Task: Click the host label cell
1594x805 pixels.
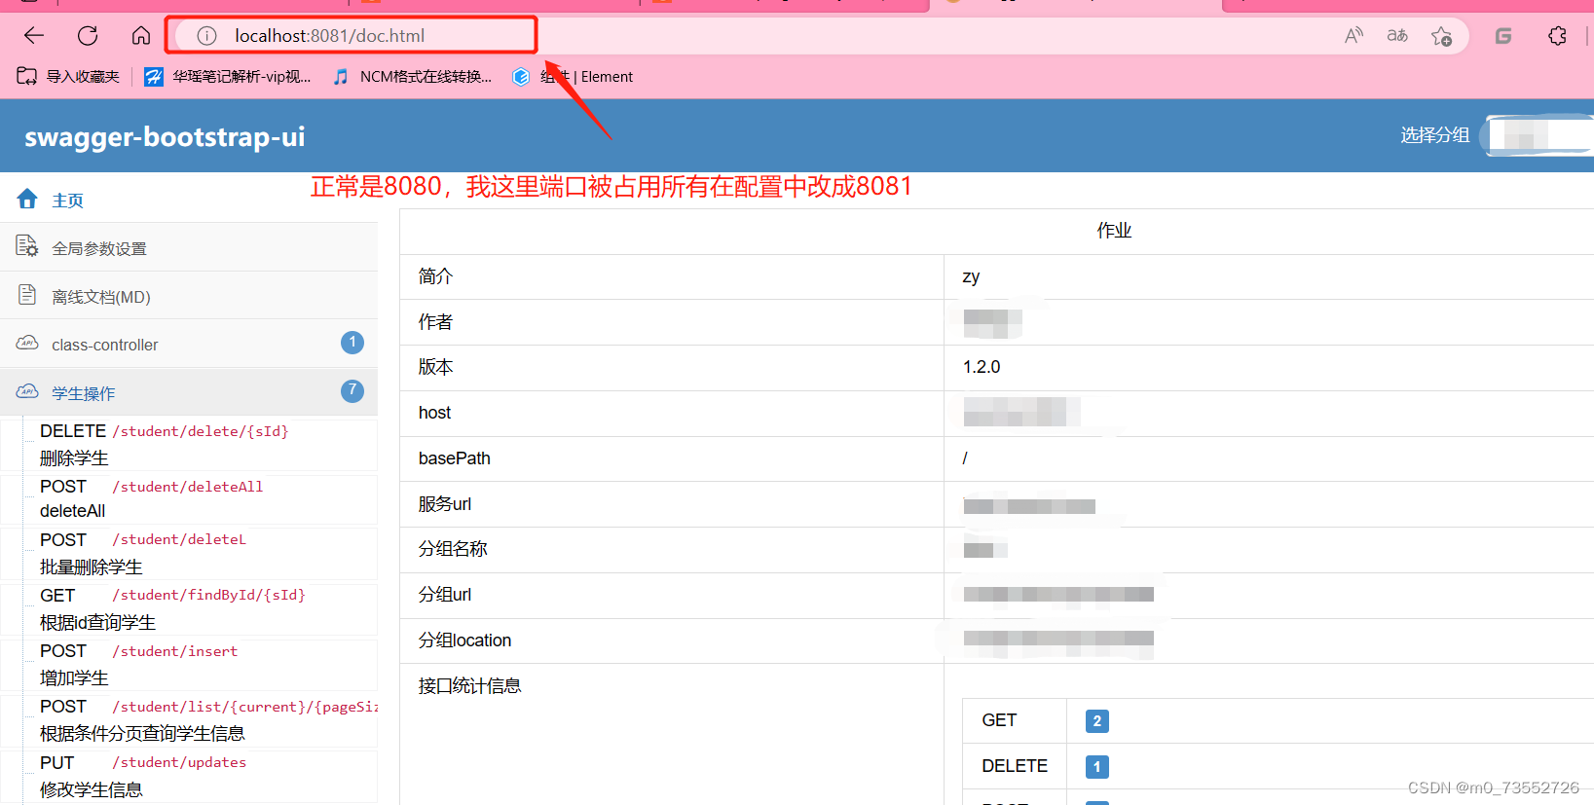Action: [x=672, y=413]
